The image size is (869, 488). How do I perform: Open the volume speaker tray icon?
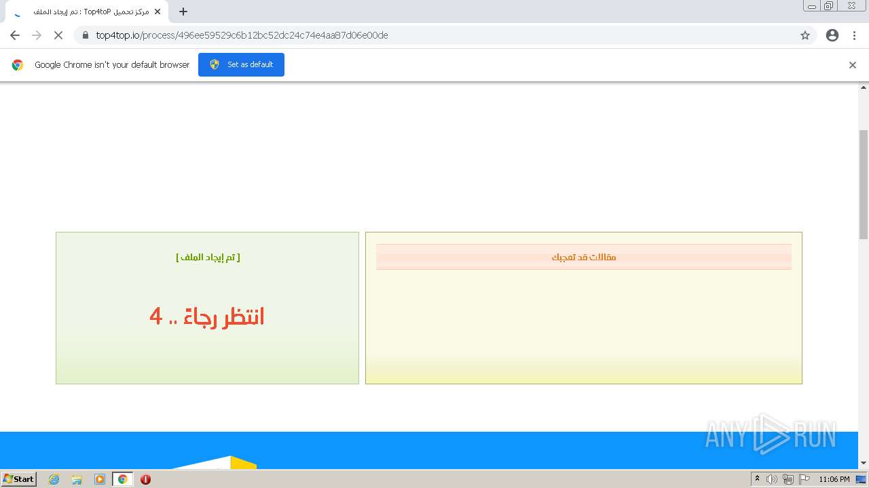772,479
